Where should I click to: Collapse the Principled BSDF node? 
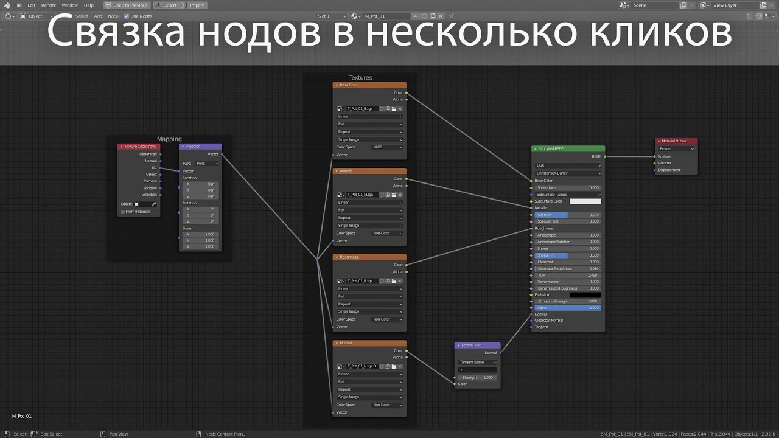tap(535, 148)
